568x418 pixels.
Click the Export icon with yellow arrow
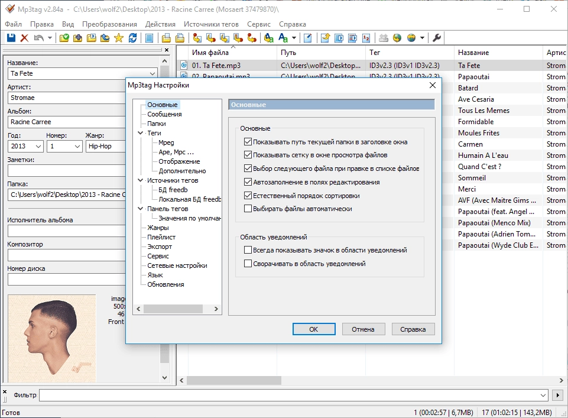(x=325, y=38)
